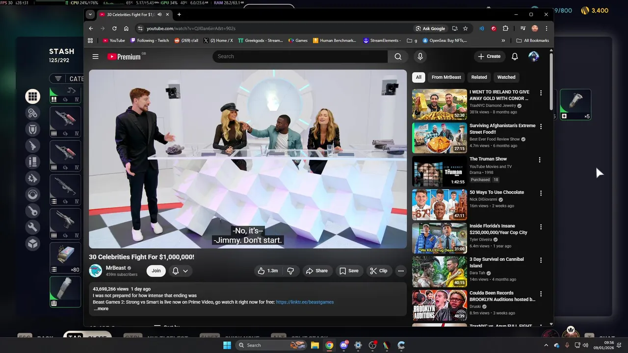
Task: Select the shield armor filter in stash sidebar
Action: pyautogui.click(x=33, y=129)
